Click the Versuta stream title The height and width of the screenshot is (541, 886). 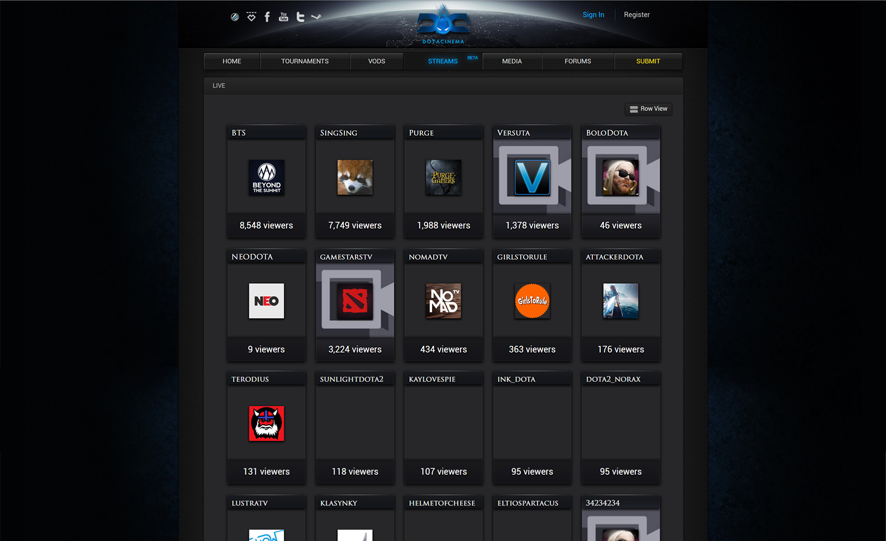[513, 133]
